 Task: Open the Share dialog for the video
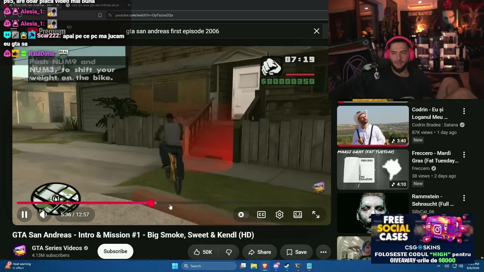pos(259,252)
